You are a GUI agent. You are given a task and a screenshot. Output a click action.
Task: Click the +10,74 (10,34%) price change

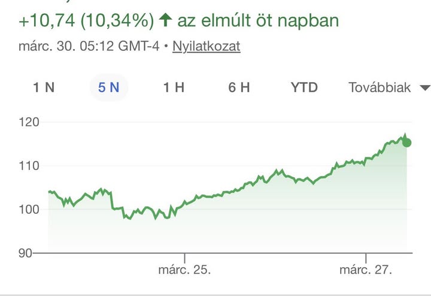tap(86, 22)
